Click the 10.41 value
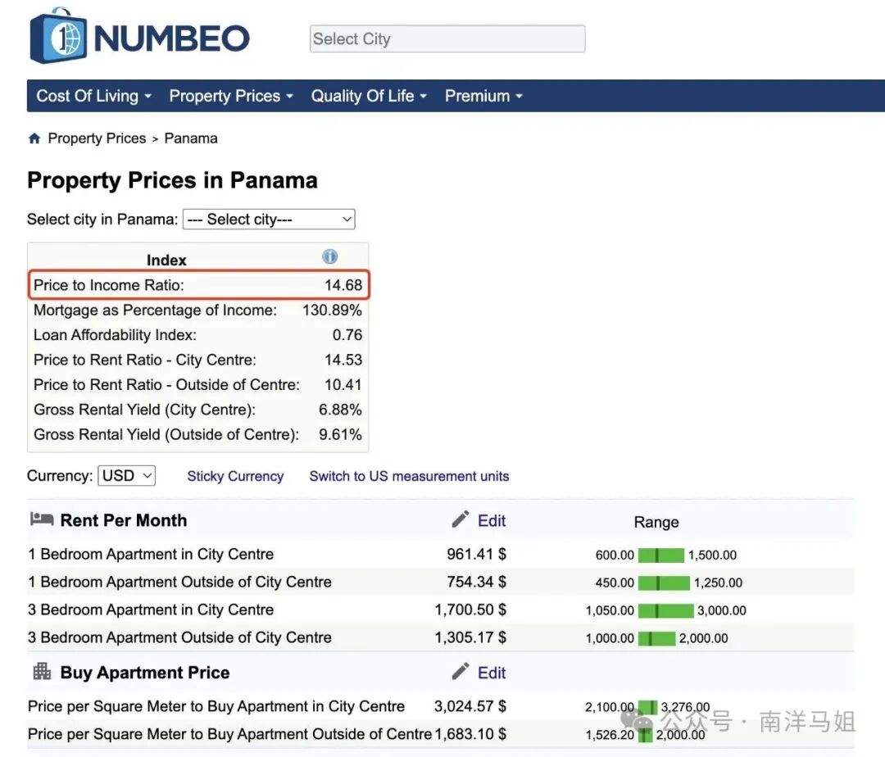The height and width of the screenshot is (757, 885). (343, 384)
